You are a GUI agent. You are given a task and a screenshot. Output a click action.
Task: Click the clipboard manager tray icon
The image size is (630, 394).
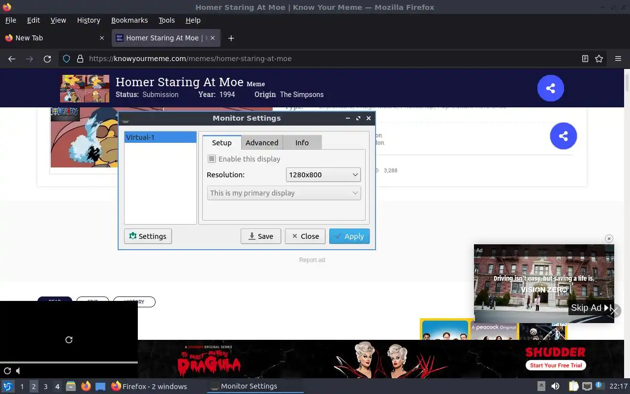point(573,386)
